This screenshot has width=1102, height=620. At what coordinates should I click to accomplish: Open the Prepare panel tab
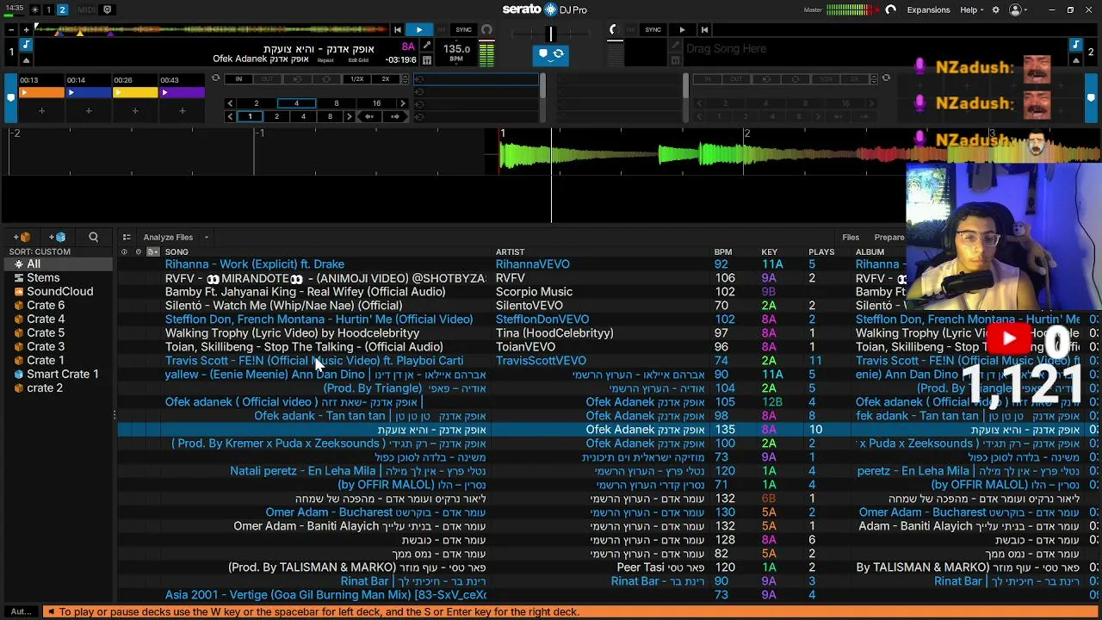tap(888, 237)
